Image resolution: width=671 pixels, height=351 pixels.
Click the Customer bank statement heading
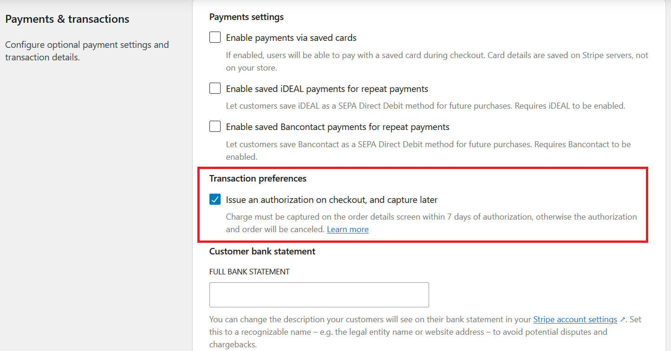[x=262, y=251]
